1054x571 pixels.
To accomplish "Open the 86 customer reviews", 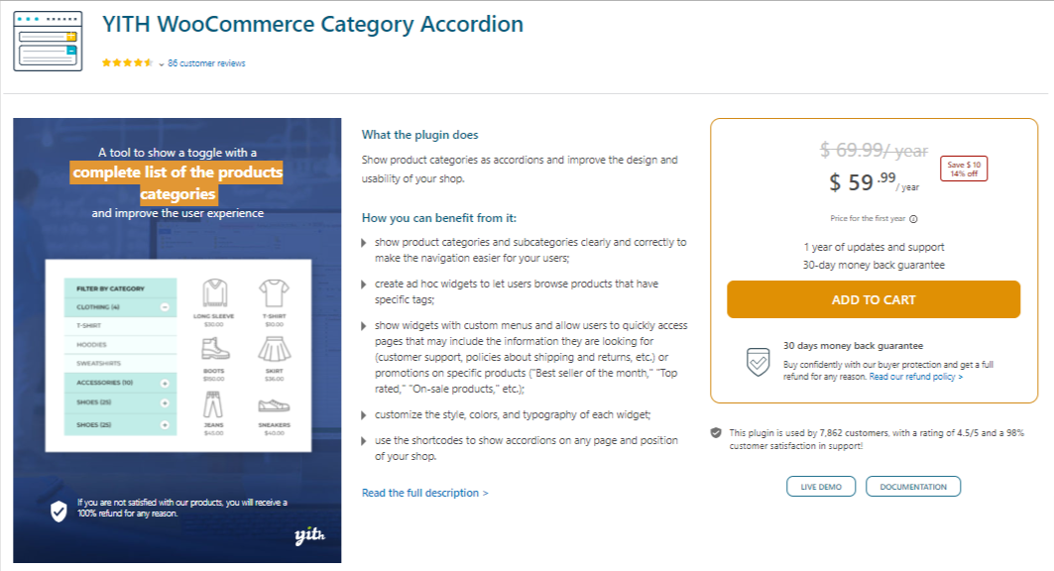I will 207,62.
